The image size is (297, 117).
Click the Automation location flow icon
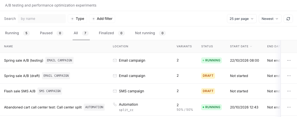pos(115,104)
